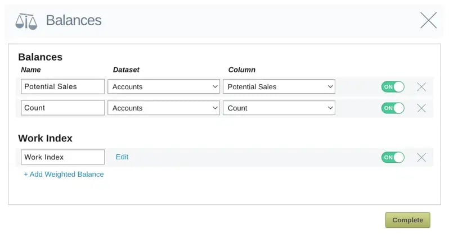
Task: Click the Column header label
Action: click(242, 70)
